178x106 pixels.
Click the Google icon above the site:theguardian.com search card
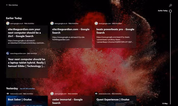pos(52,23)
